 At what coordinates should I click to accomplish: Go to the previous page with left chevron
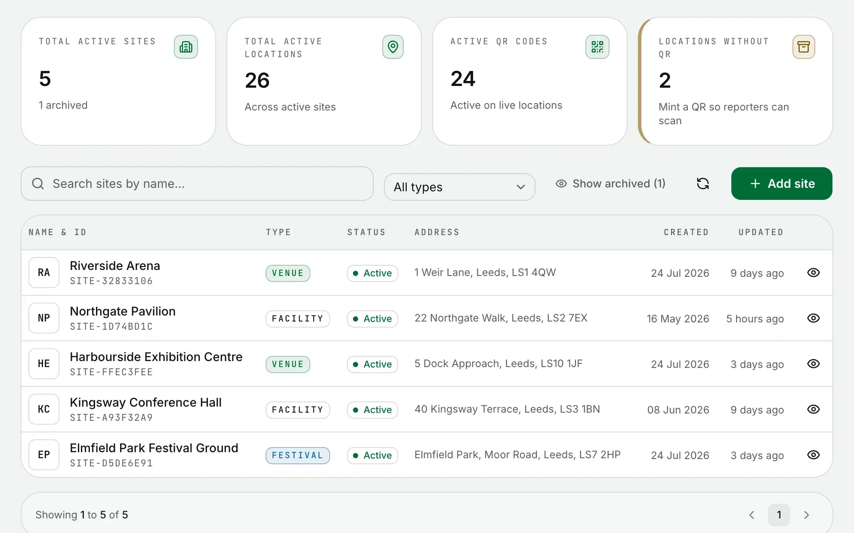click(752, 515)
